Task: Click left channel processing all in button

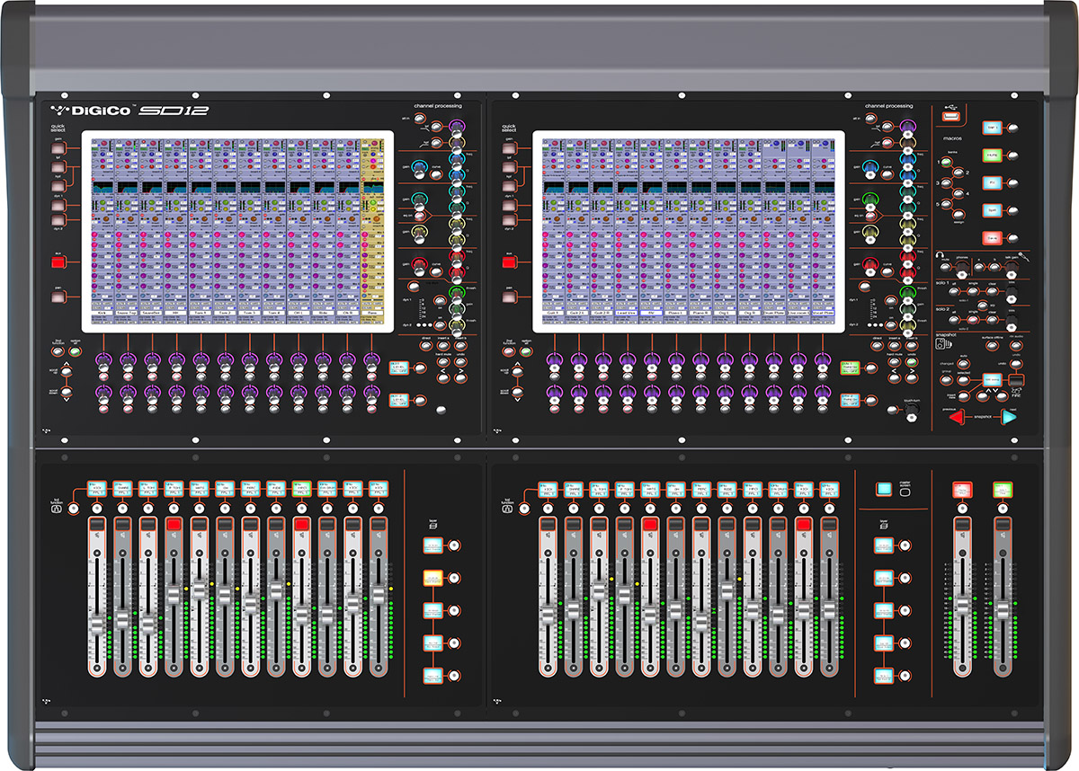Action: [x=419, y=118]
